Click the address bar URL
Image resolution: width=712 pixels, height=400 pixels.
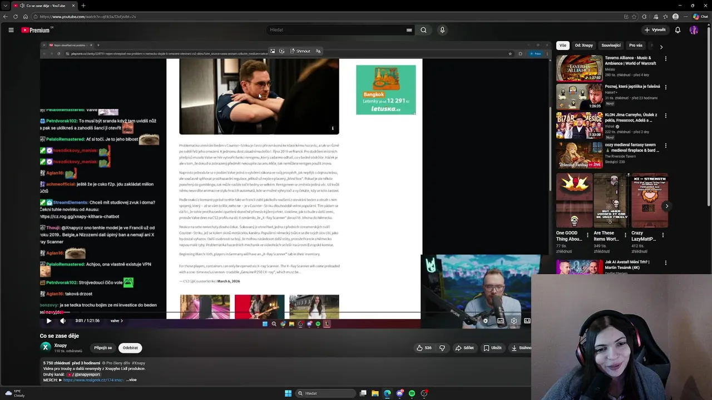point(88,17)
